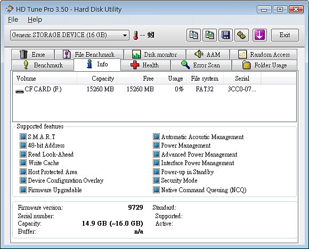This screenshot has height=249, width=309.
Task: Click the Volume column header
Action: [45, 79]
